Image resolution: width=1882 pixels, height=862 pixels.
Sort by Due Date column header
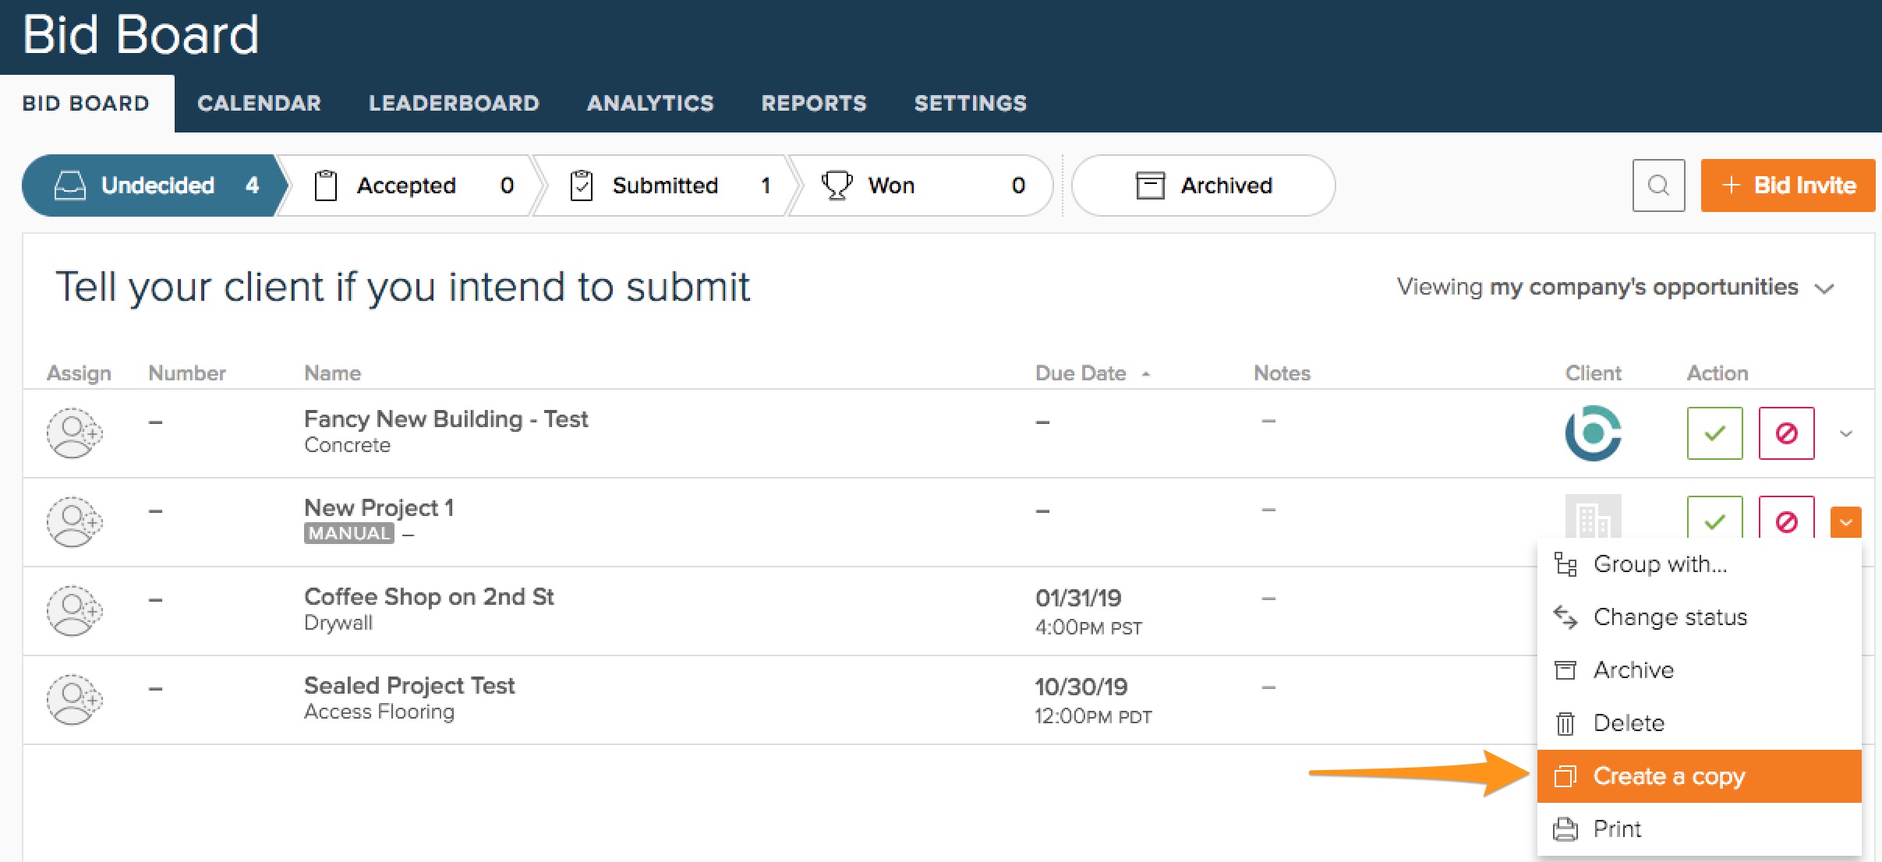click(x=1081, y=373)
